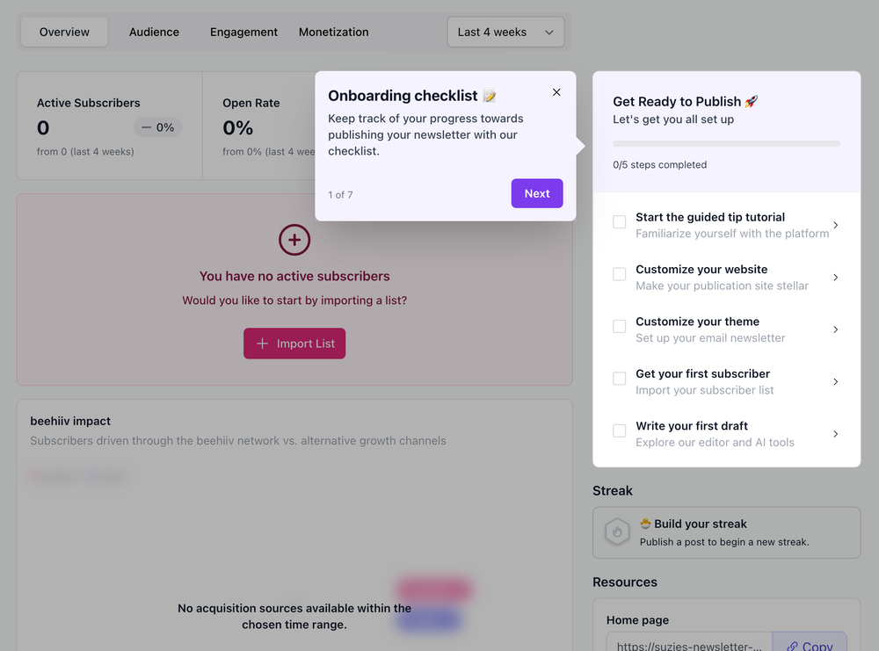
Task: Click the home page URL field
Action: [688, 644]
